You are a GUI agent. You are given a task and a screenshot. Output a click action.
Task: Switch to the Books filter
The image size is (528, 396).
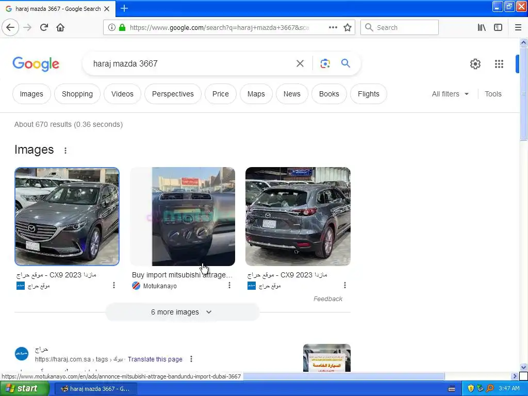click(x=329, y=94)
